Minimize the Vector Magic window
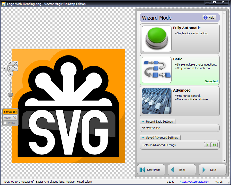This screenshot has width=231, height=185. click(x=208, y=3)
